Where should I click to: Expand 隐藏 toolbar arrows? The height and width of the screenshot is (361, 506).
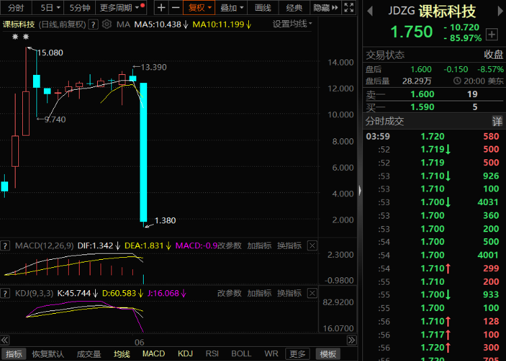click(x=326, y=7)
